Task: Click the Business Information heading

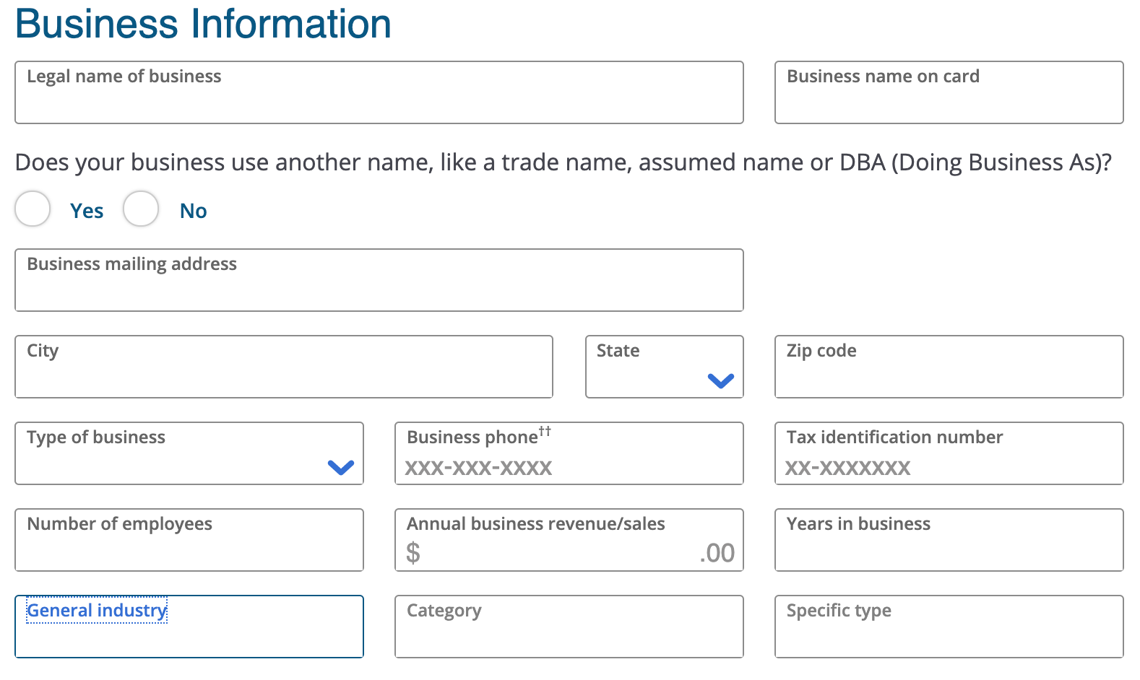Action: coord(203,23)
